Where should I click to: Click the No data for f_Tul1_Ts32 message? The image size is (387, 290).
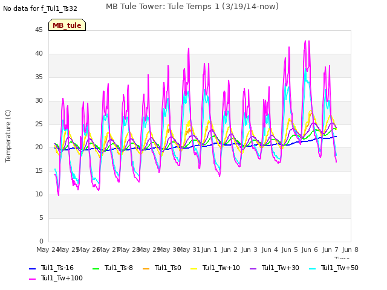[x=41, y=8]
